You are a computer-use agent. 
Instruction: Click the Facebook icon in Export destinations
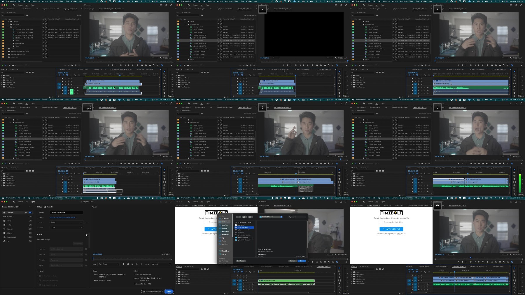[4, 229]
